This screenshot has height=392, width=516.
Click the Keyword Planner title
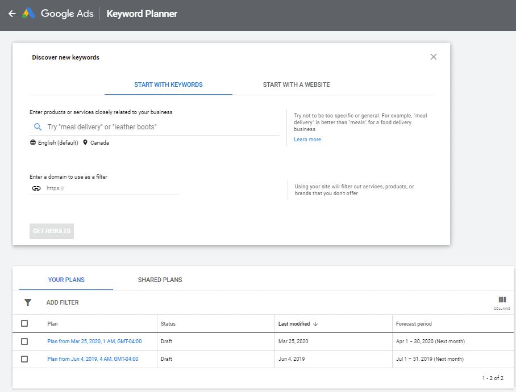coord(142,14)
